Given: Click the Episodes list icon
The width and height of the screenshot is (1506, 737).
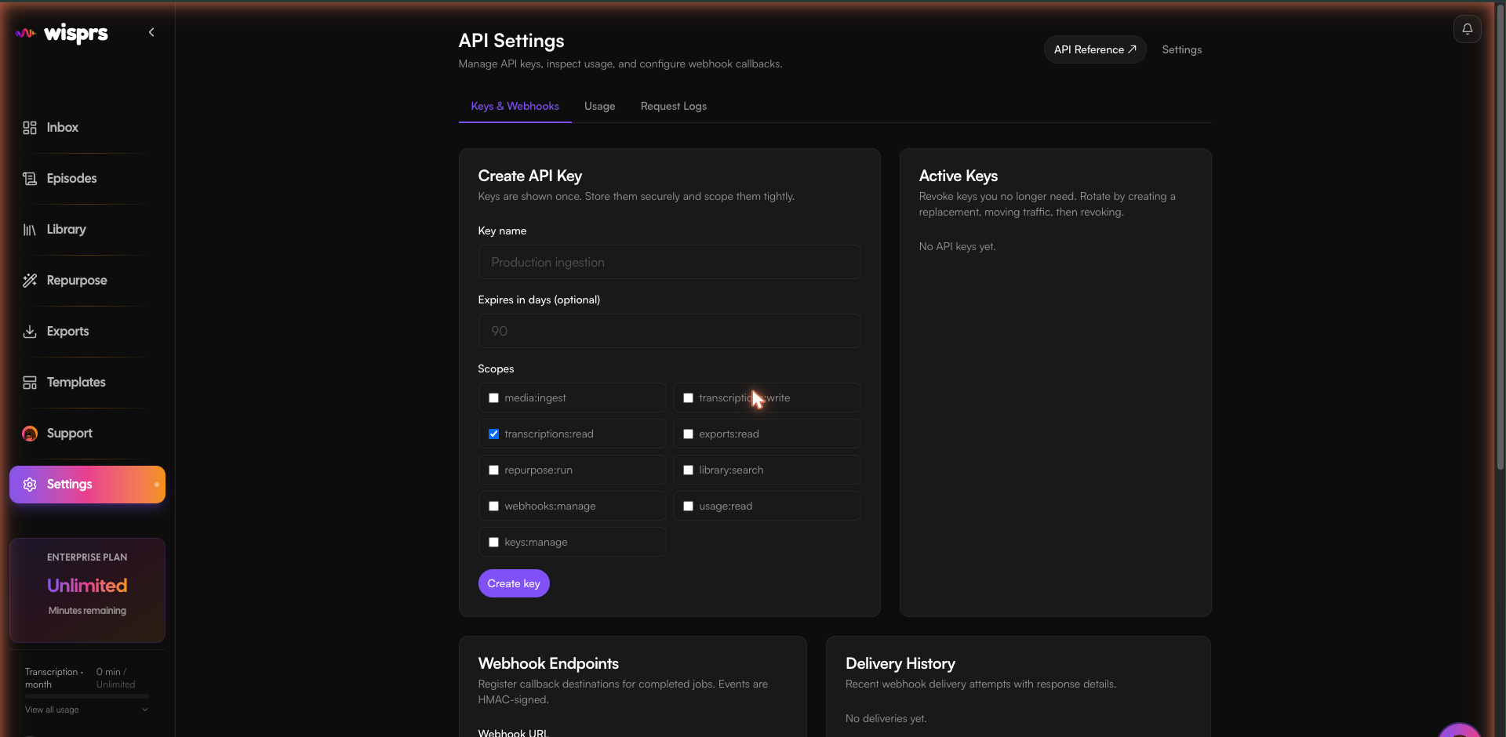Looking at the screenshot, I should 30,179.
